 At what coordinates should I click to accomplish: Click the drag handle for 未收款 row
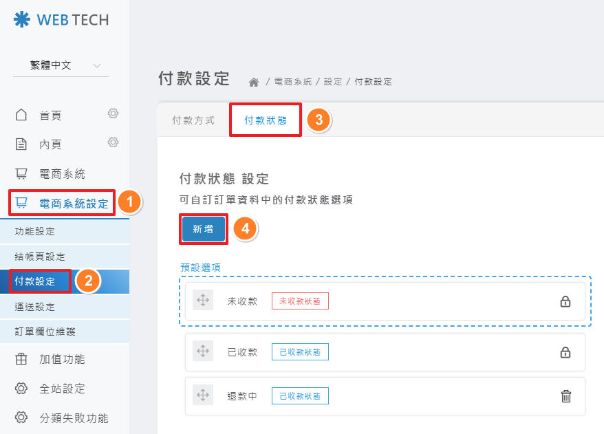click(x=203, y=301)
